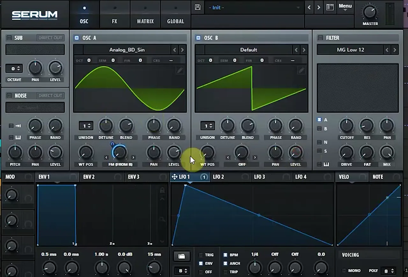Adjust LFO grid size stepper
Image resolution: width=408 pixels, height=277 pixels.
click(x=182, y=271)
